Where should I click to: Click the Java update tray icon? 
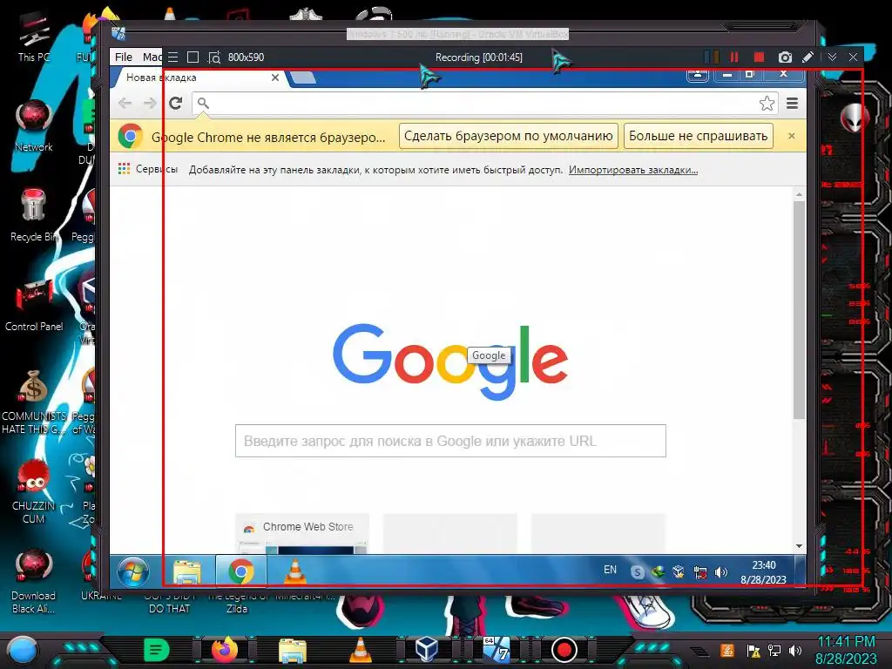[x=726, y=650]
